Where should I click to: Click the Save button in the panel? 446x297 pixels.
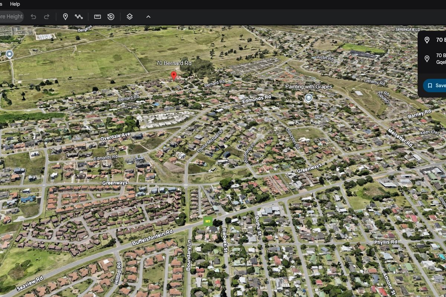(438, 85)
